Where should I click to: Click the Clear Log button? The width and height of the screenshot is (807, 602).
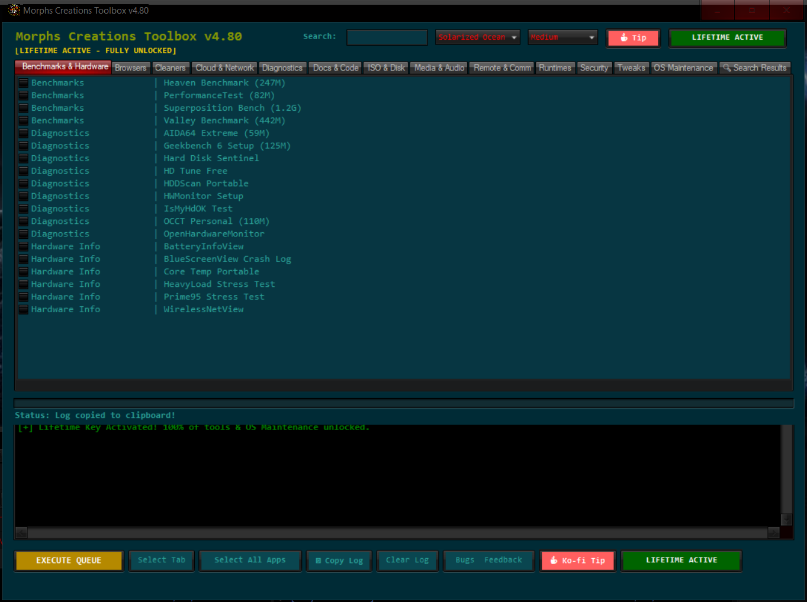tap(407, 561)
